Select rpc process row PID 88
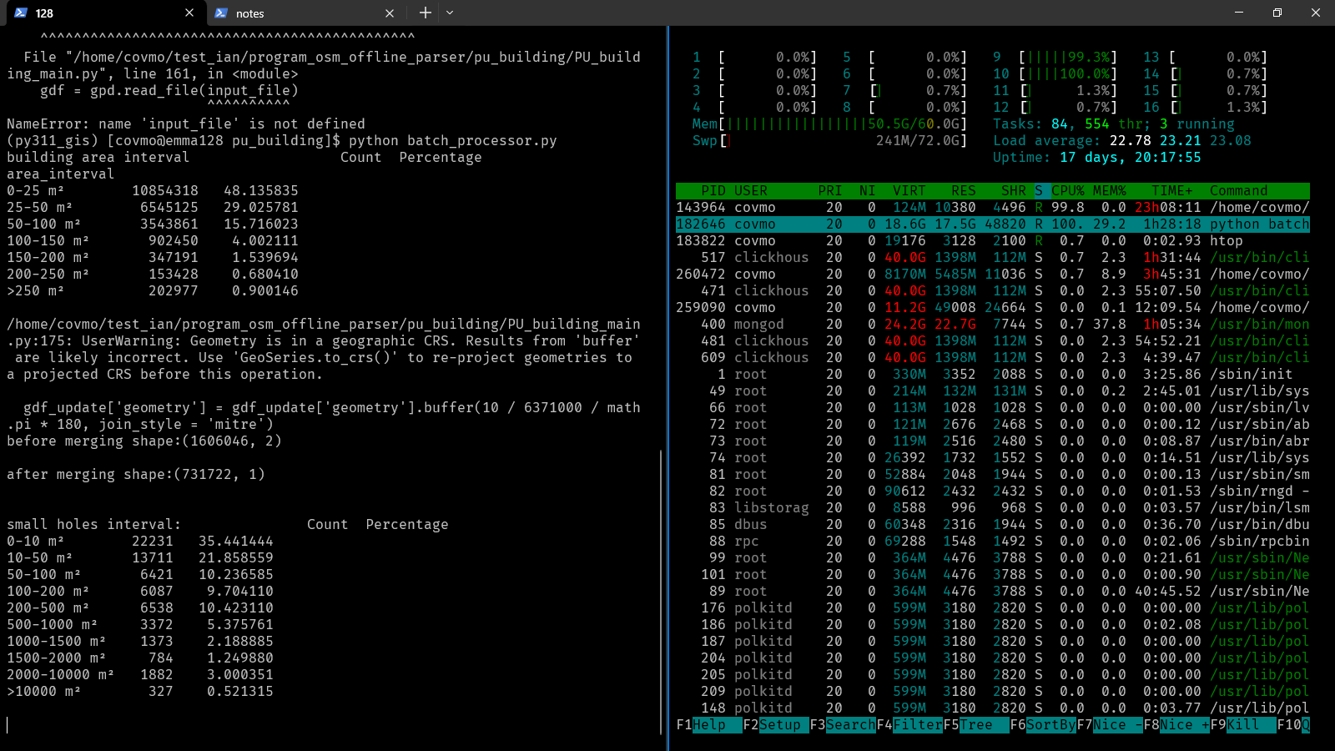The width and height of the screenshot is (1335, 751). coord(993,542)
